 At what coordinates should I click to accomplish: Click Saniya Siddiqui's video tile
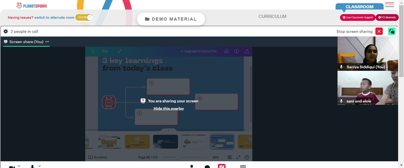tap(368, 54)
